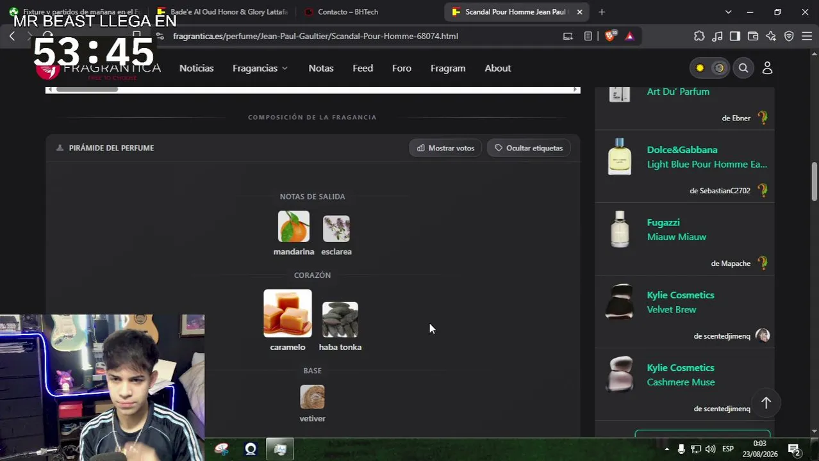Open the Fugazzi brand link

pyautogui.click(x=663, y=222)
